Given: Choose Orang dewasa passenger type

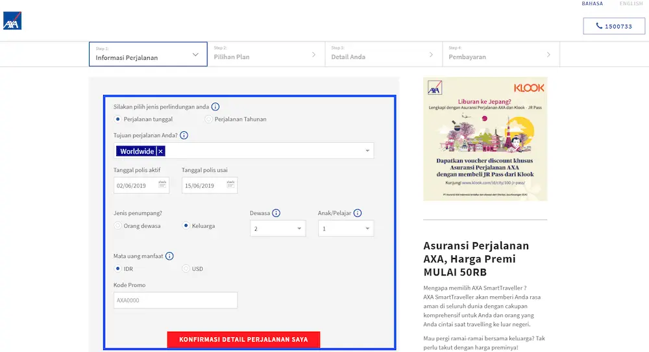Looking at the screenshot, I should pyautogui.click(x=117, y=226).
